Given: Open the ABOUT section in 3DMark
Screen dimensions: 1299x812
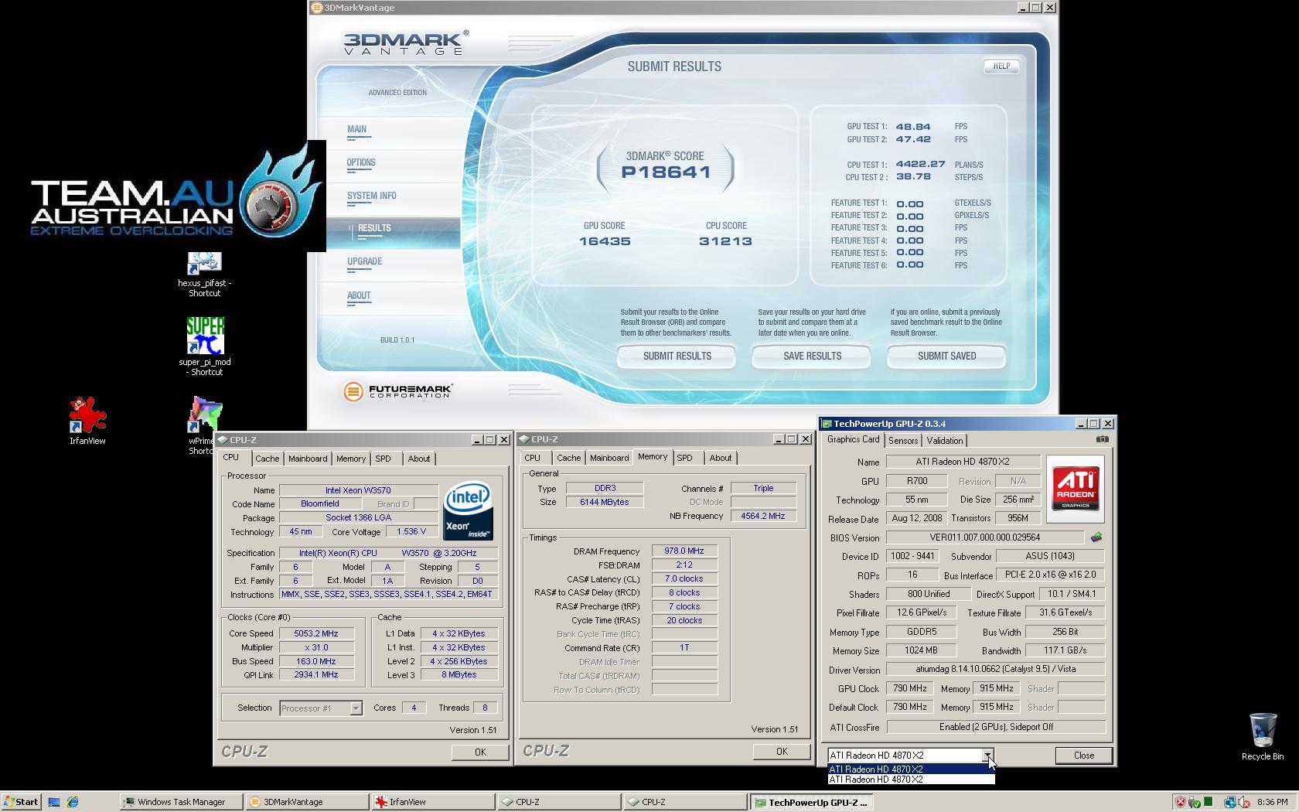Looking at the screenshot, I should (359, 295).
